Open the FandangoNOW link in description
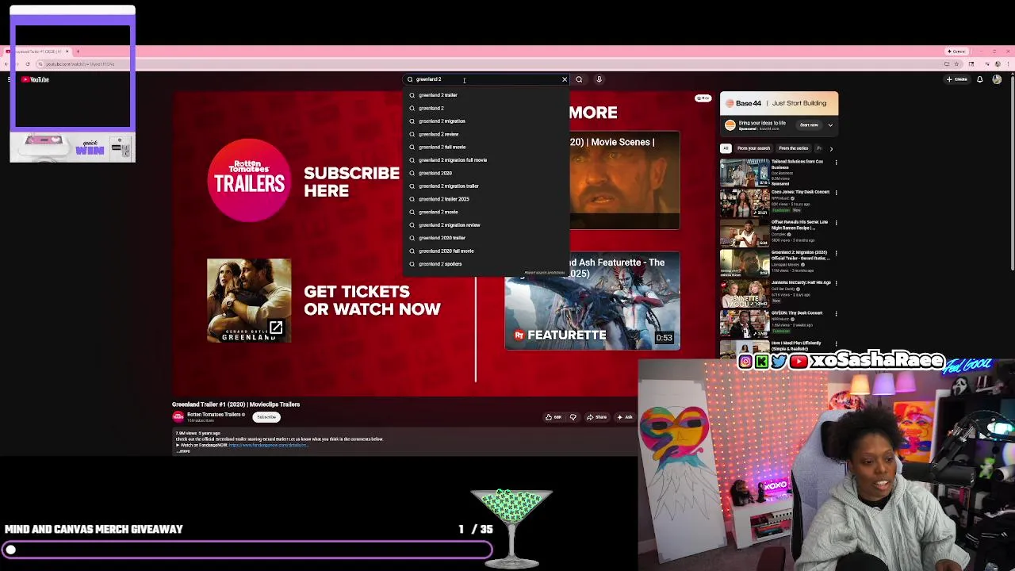The height and width of the screenshot is (571, 1015). pos(267,445)
